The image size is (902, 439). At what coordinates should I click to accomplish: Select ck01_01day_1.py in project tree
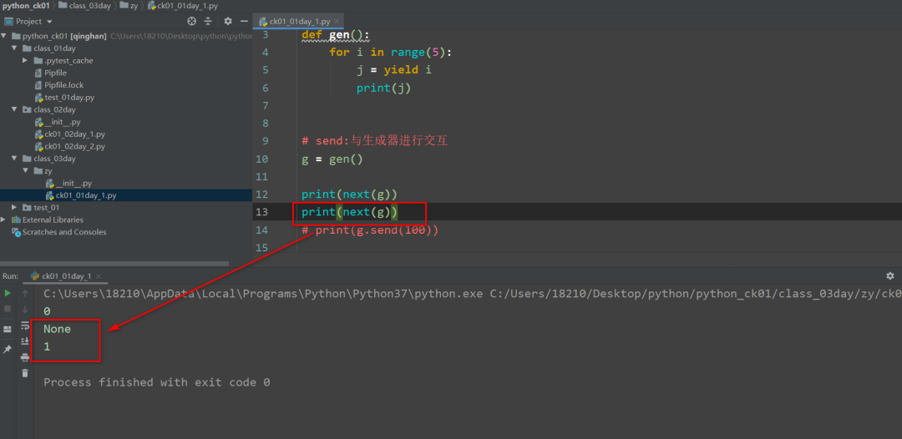[x=86, y=195]
